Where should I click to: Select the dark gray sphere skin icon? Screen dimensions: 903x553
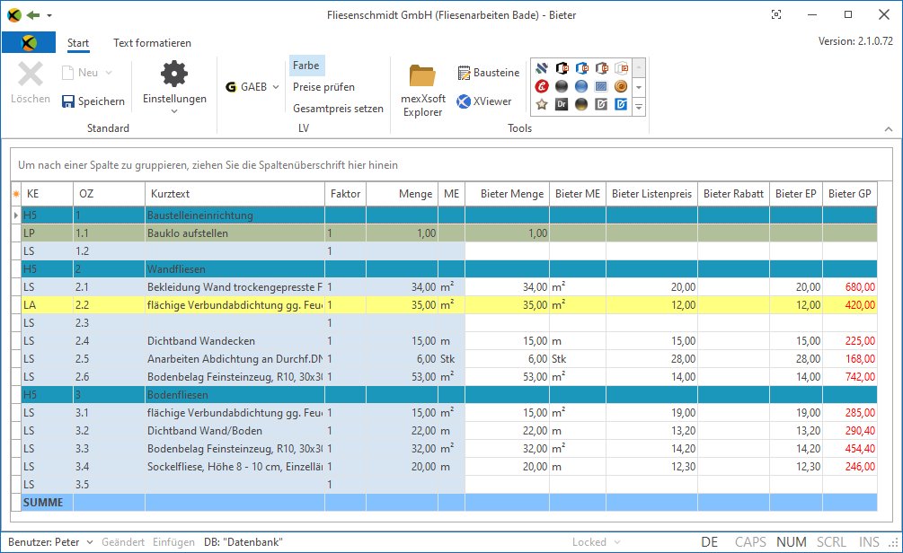[562, 86]
